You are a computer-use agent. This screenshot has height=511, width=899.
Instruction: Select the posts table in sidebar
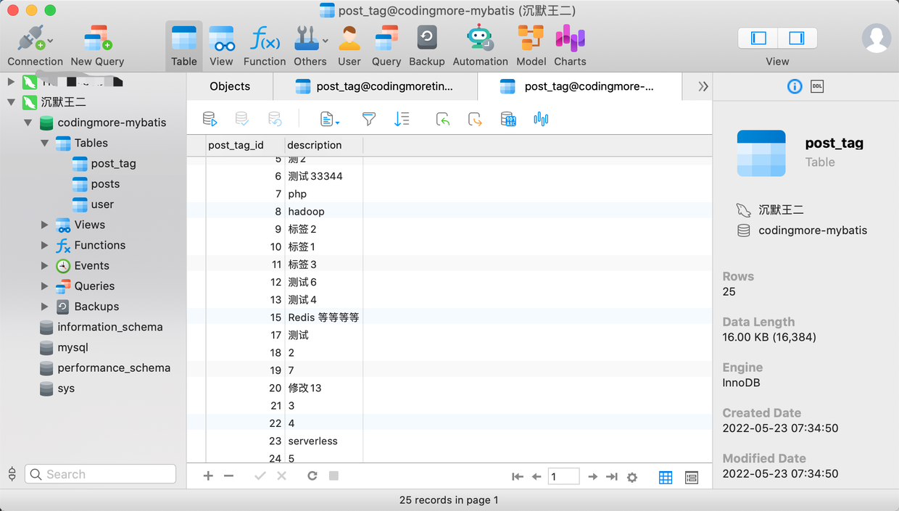pyautogui.click(x=105, y=184)
